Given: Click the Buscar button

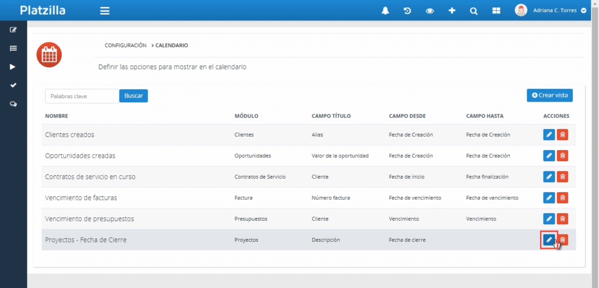Looking at the screenshot, I should click(x=133, y=96).
